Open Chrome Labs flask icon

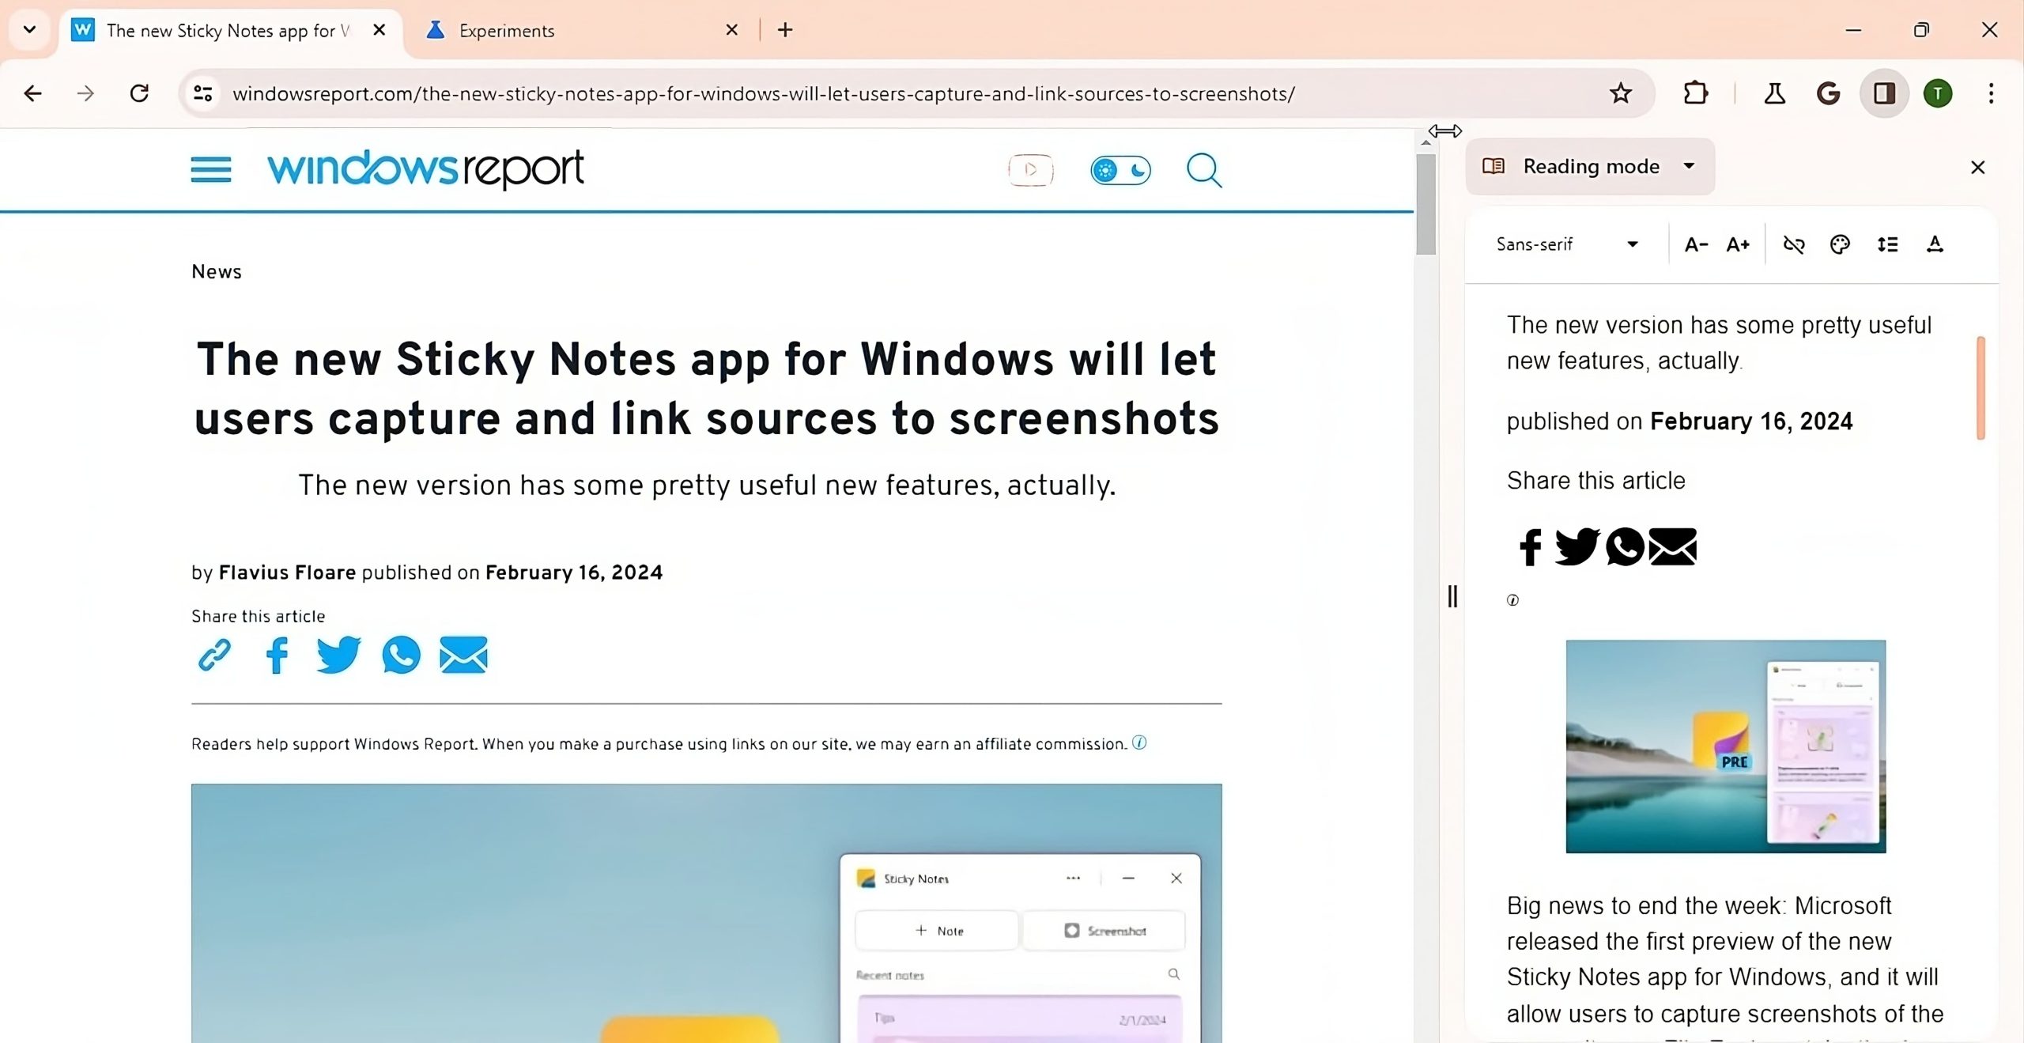tap(1775, 93)
